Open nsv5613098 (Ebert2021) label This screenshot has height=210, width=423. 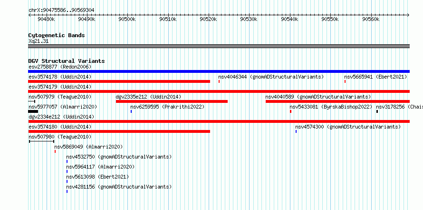pyautogui.click(x=97, y=177)
